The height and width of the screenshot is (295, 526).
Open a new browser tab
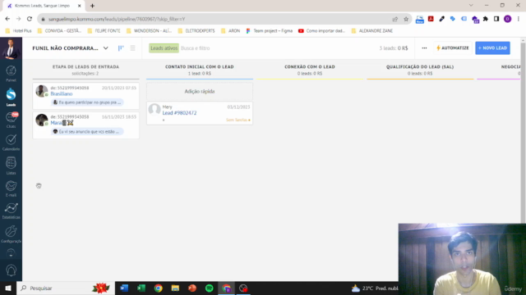pyautogui.click(x=92, y=6)
